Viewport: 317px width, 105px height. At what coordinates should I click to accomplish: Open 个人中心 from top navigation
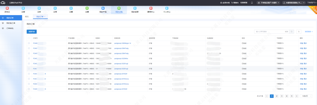pyautogui.click(x=167, y=10)
